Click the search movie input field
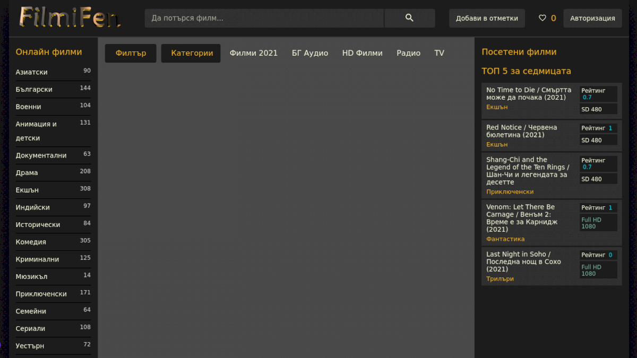This screenshot has height=358, width=637. click(264, 18)
